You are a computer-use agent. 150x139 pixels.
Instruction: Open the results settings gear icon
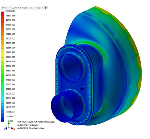pyautogui.click(x=46, y=8)
